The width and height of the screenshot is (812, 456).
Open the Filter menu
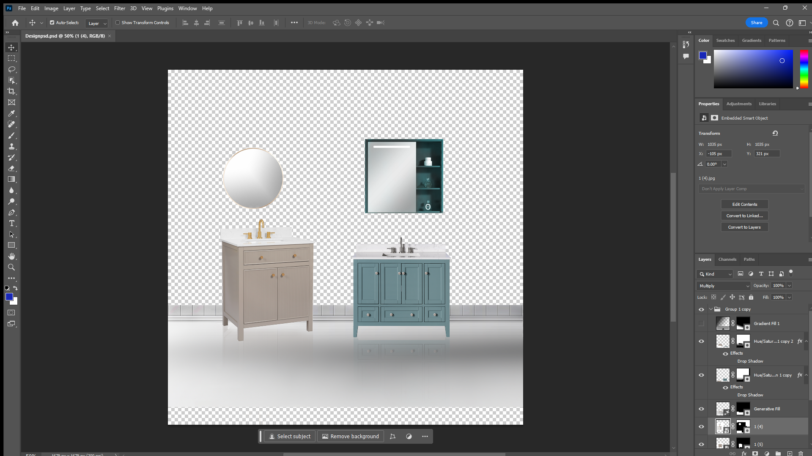[x=120, y=8]
